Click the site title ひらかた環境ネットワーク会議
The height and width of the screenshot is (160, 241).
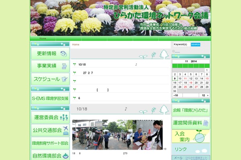pos(161,16)
